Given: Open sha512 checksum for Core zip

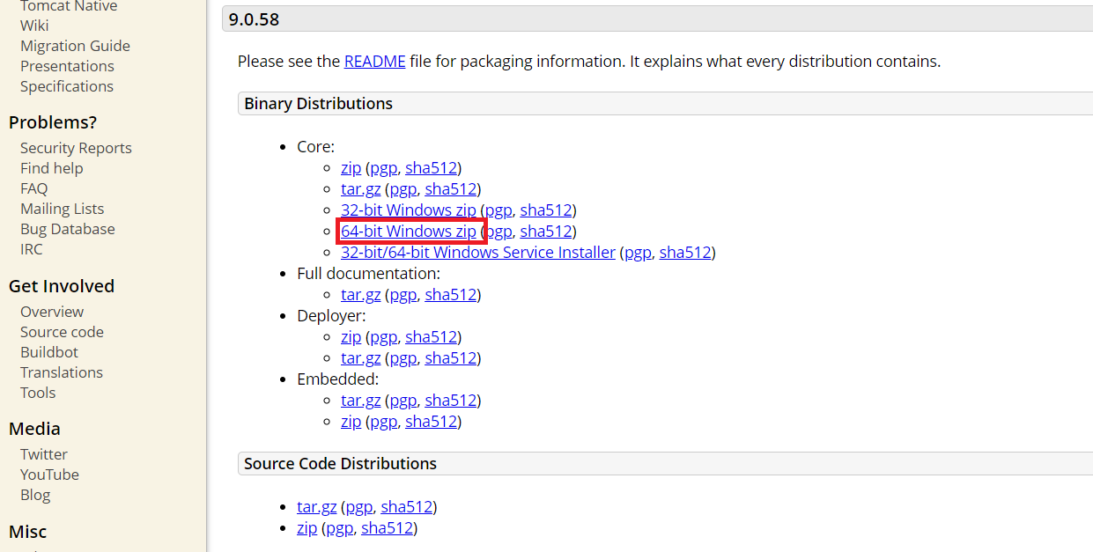Looking at the screenshot, I should (x=431, y=168).
